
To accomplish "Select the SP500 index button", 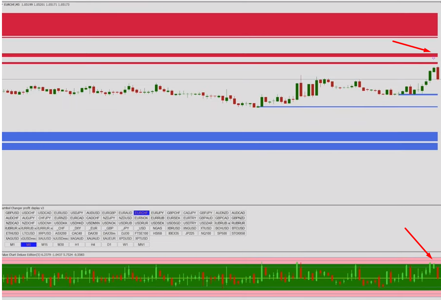I will pos(222,233).
